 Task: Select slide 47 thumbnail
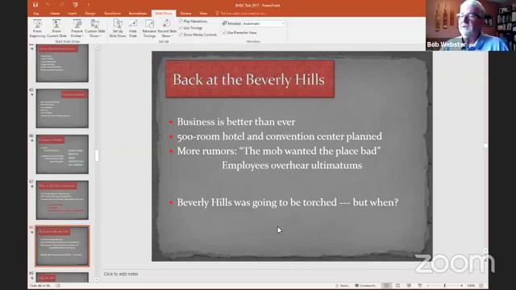tap(62, 200)
